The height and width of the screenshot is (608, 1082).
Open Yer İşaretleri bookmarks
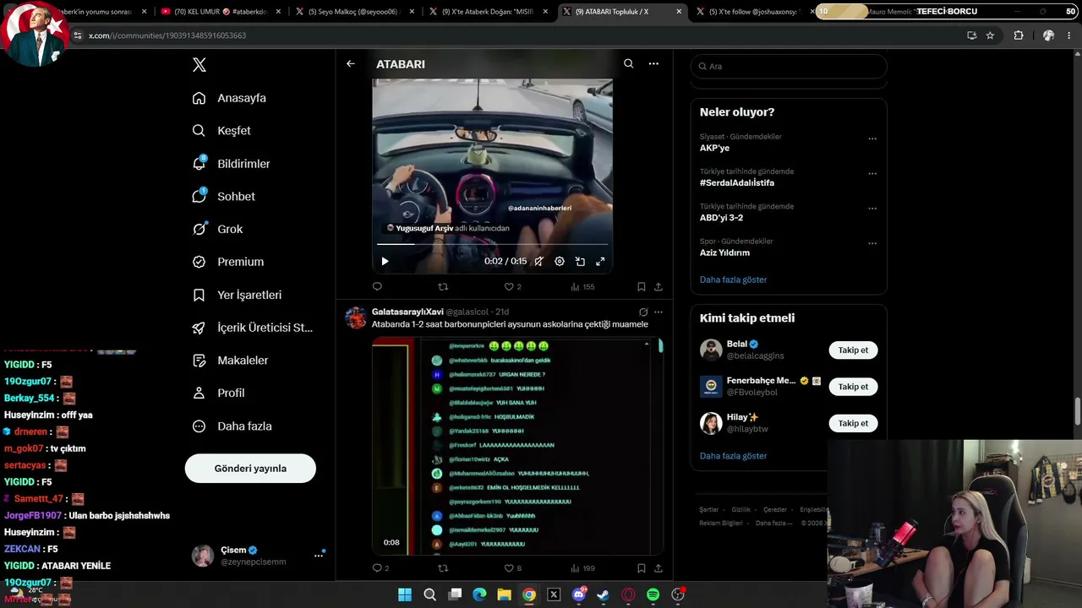[x=237, y=295]
